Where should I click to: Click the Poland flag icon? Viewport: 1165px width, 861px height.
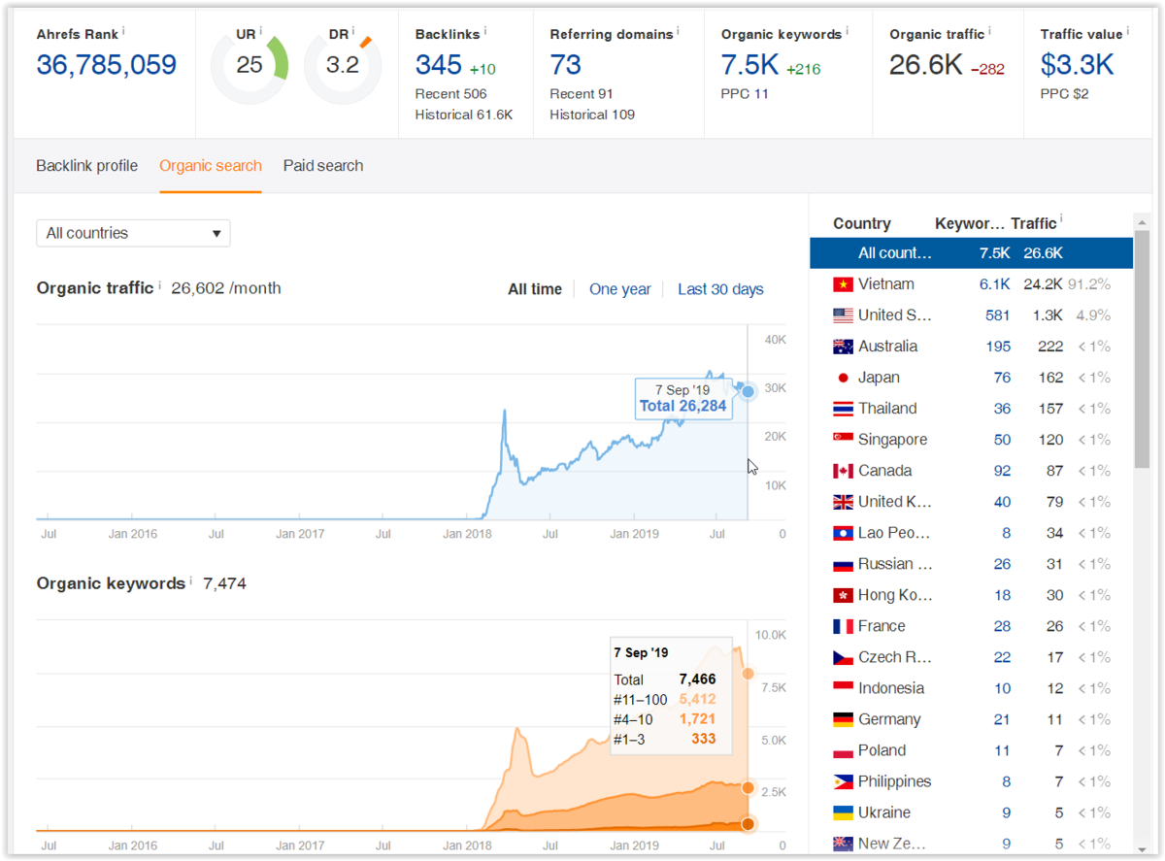point(843,750)
